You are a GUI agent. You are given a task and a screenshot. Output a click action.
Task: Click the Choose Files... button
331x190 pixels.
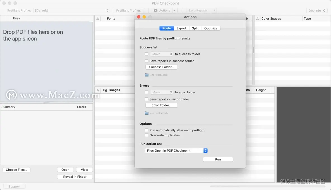tap(16, 170)
